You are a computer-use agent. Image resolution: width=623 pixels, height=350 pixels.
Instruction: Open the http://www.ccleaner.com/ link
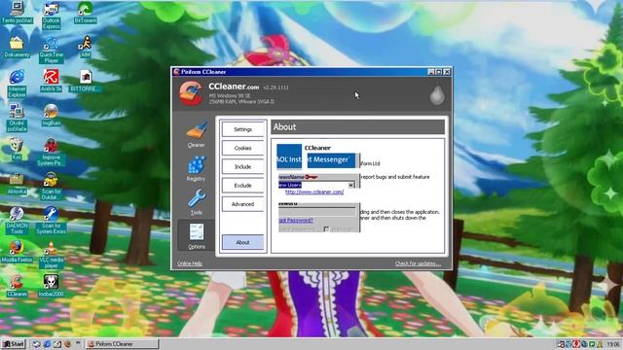click(314, 192)
